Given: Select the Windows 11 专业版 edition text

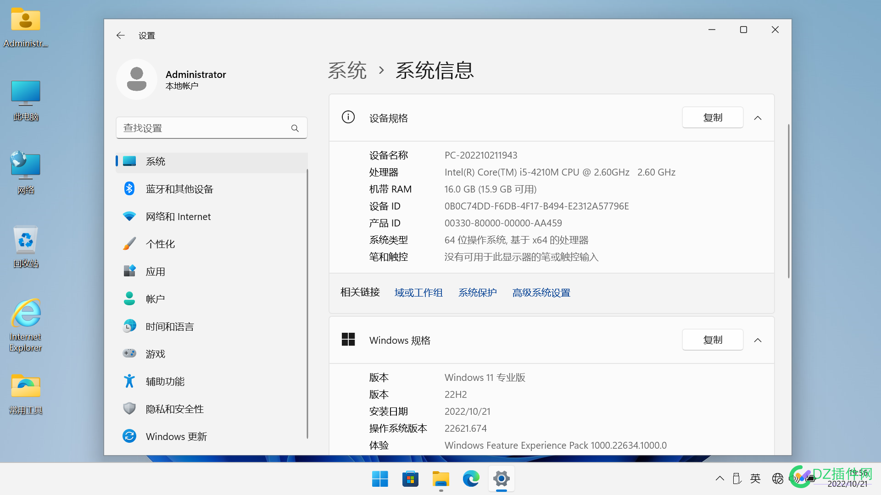Looking at the screenshot, I should coord(485,378).
